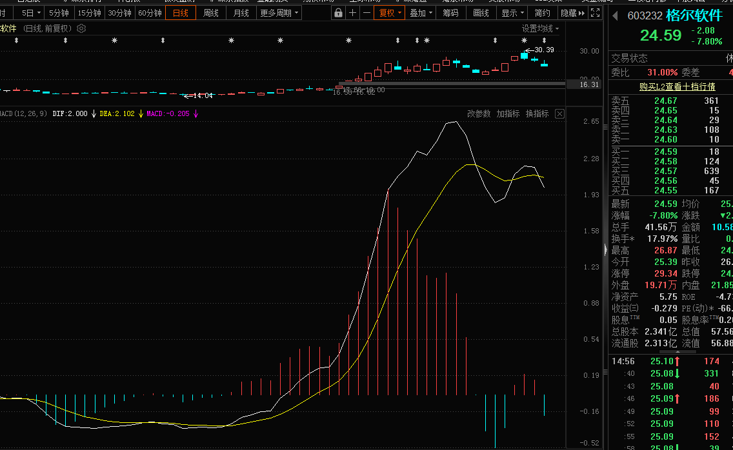
Task: Go to the previous stock with the left arrow beside 603232
Action: coord(615,16)
